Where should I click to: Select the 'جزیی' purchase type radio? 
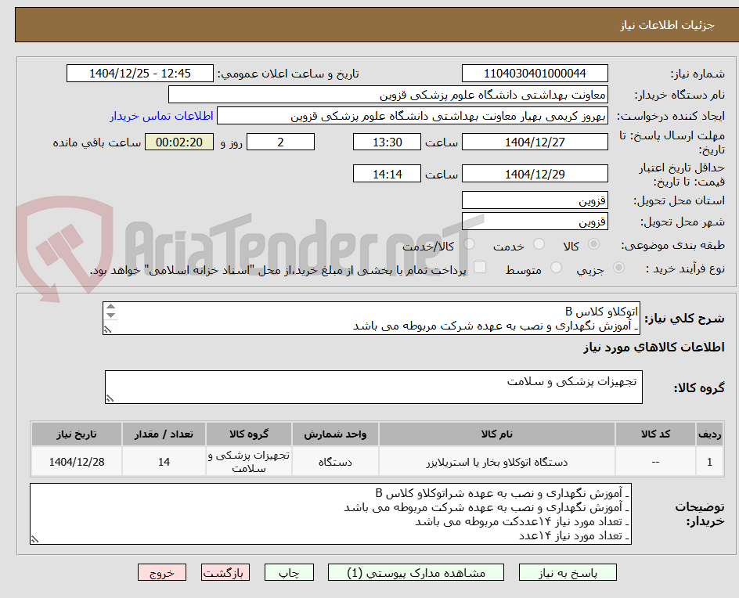[x=618, y=268]
